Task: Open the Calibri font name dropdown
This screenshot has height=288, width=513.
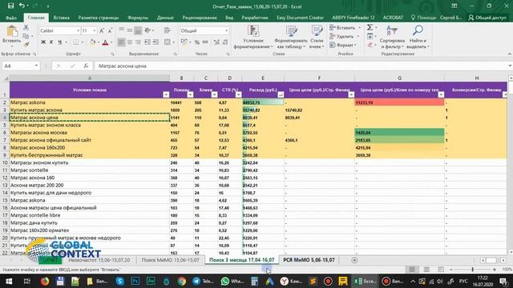Action: (79, 30)
